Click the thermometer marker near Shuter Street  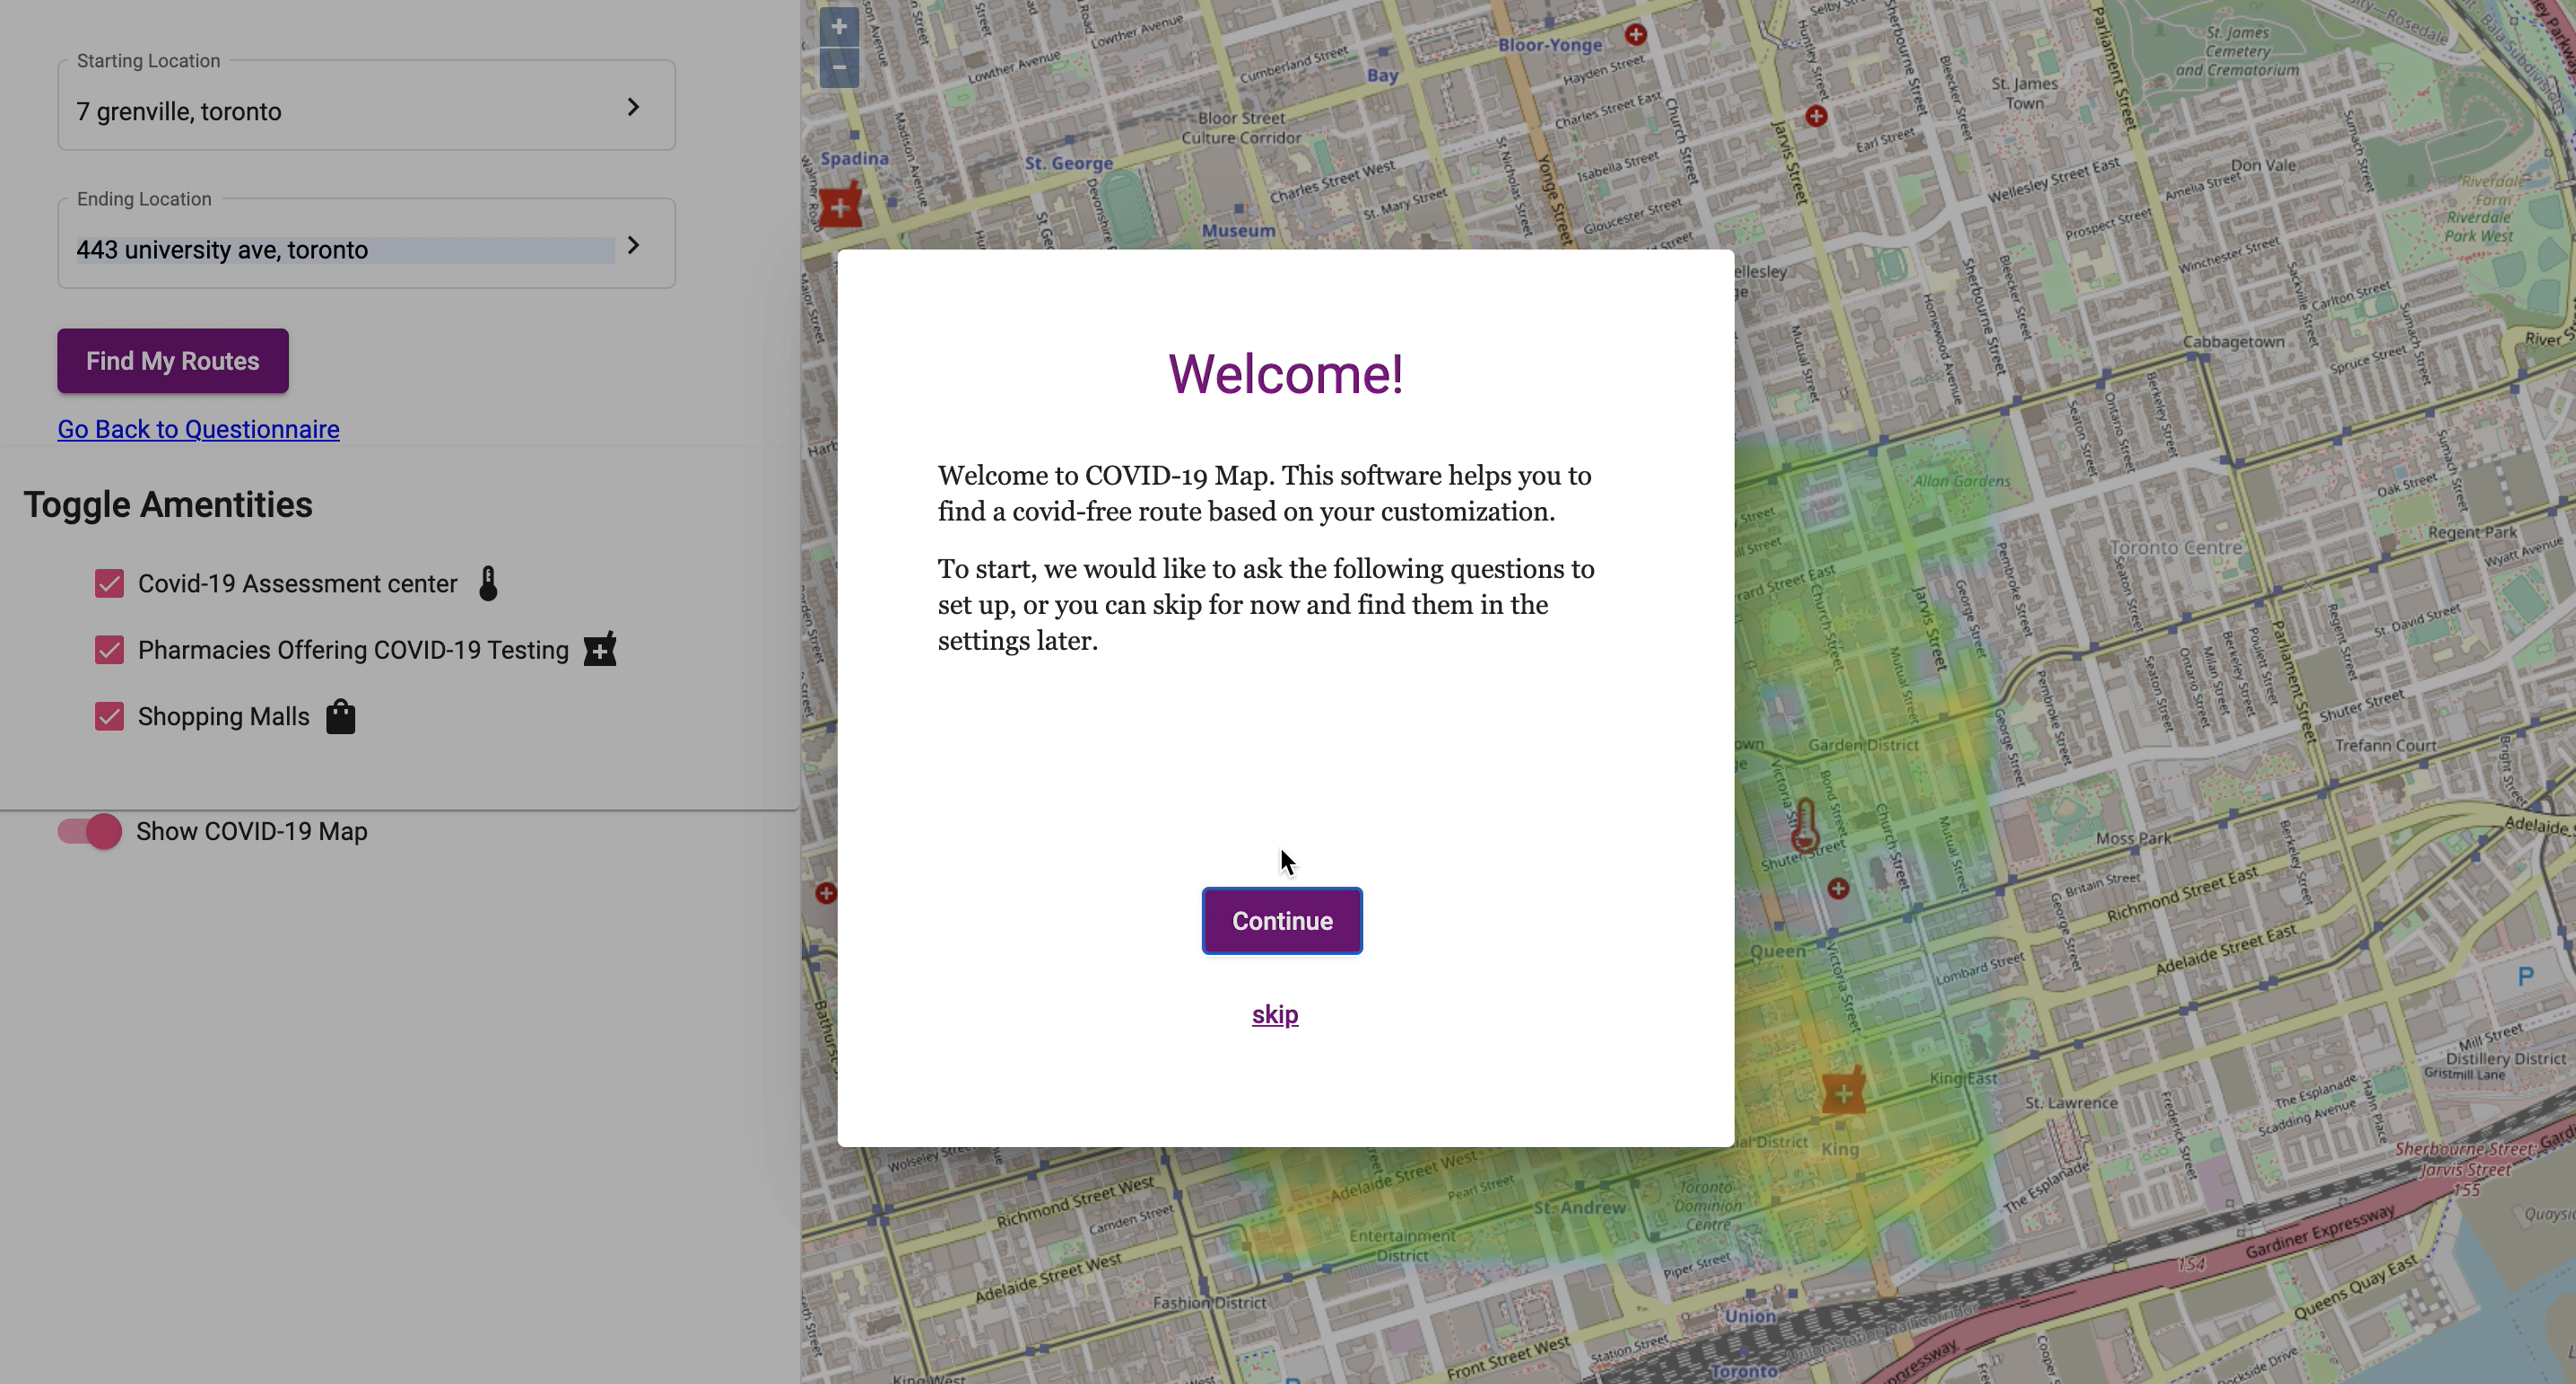pyautogui.click(x=1804, y=826)
